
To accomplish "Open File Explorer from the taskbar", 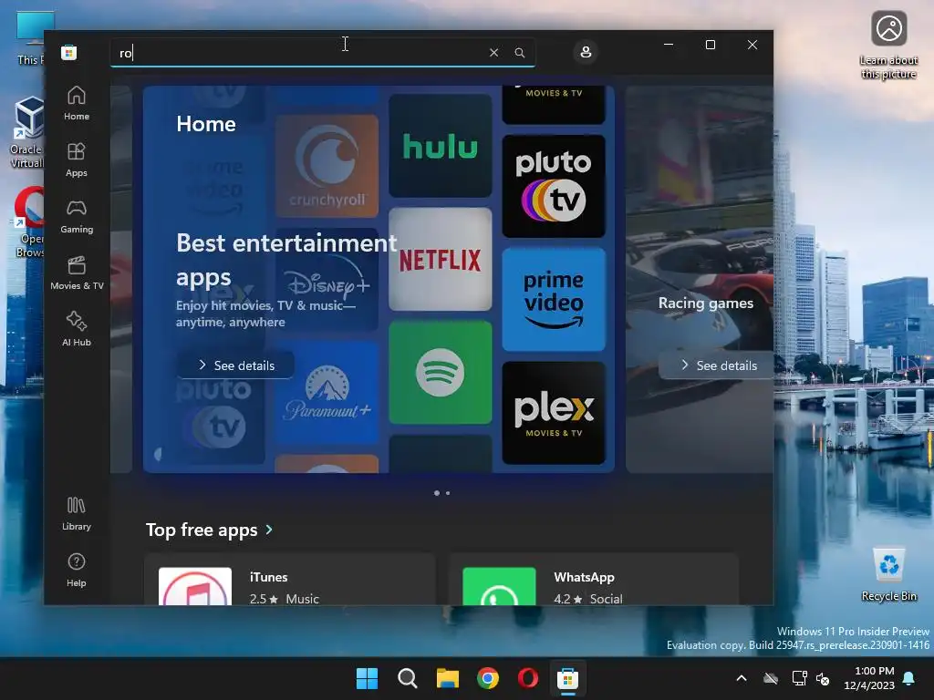I will (x=447, y=678).
